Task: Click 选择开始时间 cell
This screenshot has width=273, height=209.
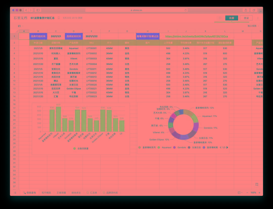Action: point(38,36)
